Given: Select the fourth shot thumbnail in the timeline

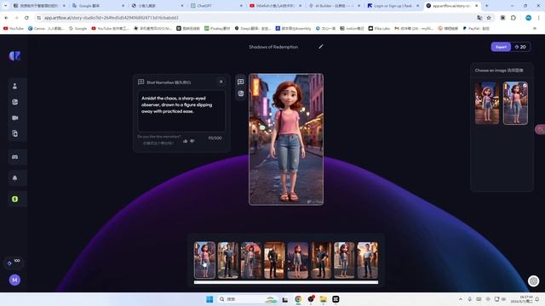Looking at the screenshot, I should [274, 260].
